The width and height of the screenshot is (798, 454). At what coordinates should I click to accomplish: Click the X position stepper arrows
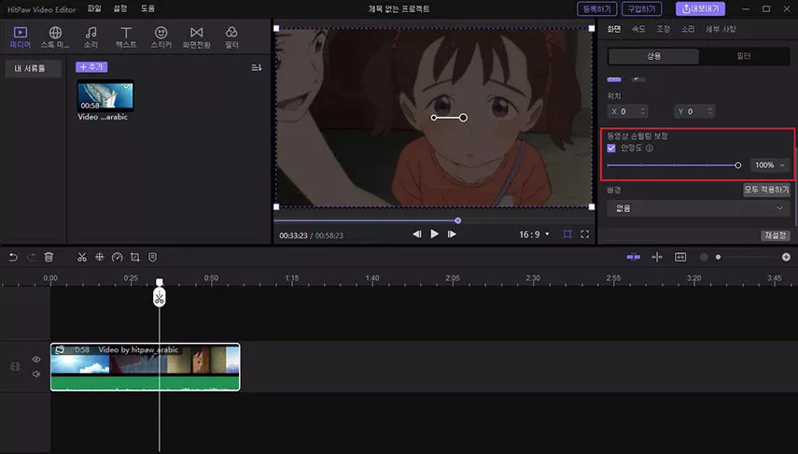(x=643, y=111)
